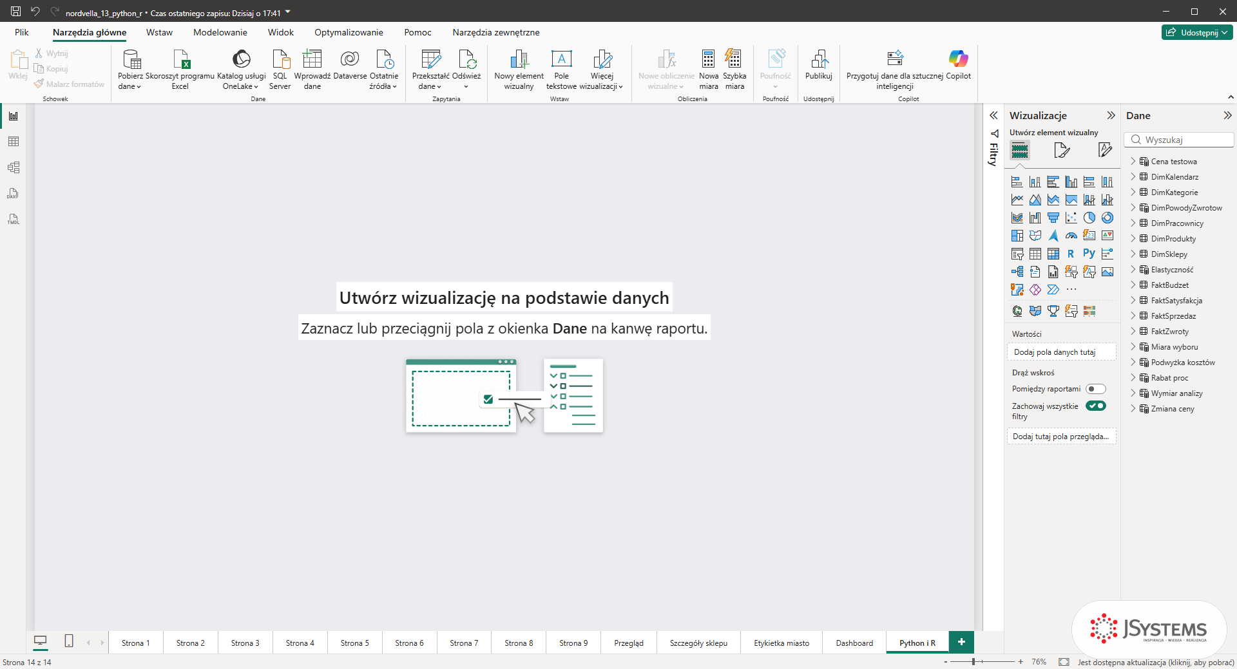Open the Modelowanie ribbon tab
1237x669 pixels.
click(220, 32)
